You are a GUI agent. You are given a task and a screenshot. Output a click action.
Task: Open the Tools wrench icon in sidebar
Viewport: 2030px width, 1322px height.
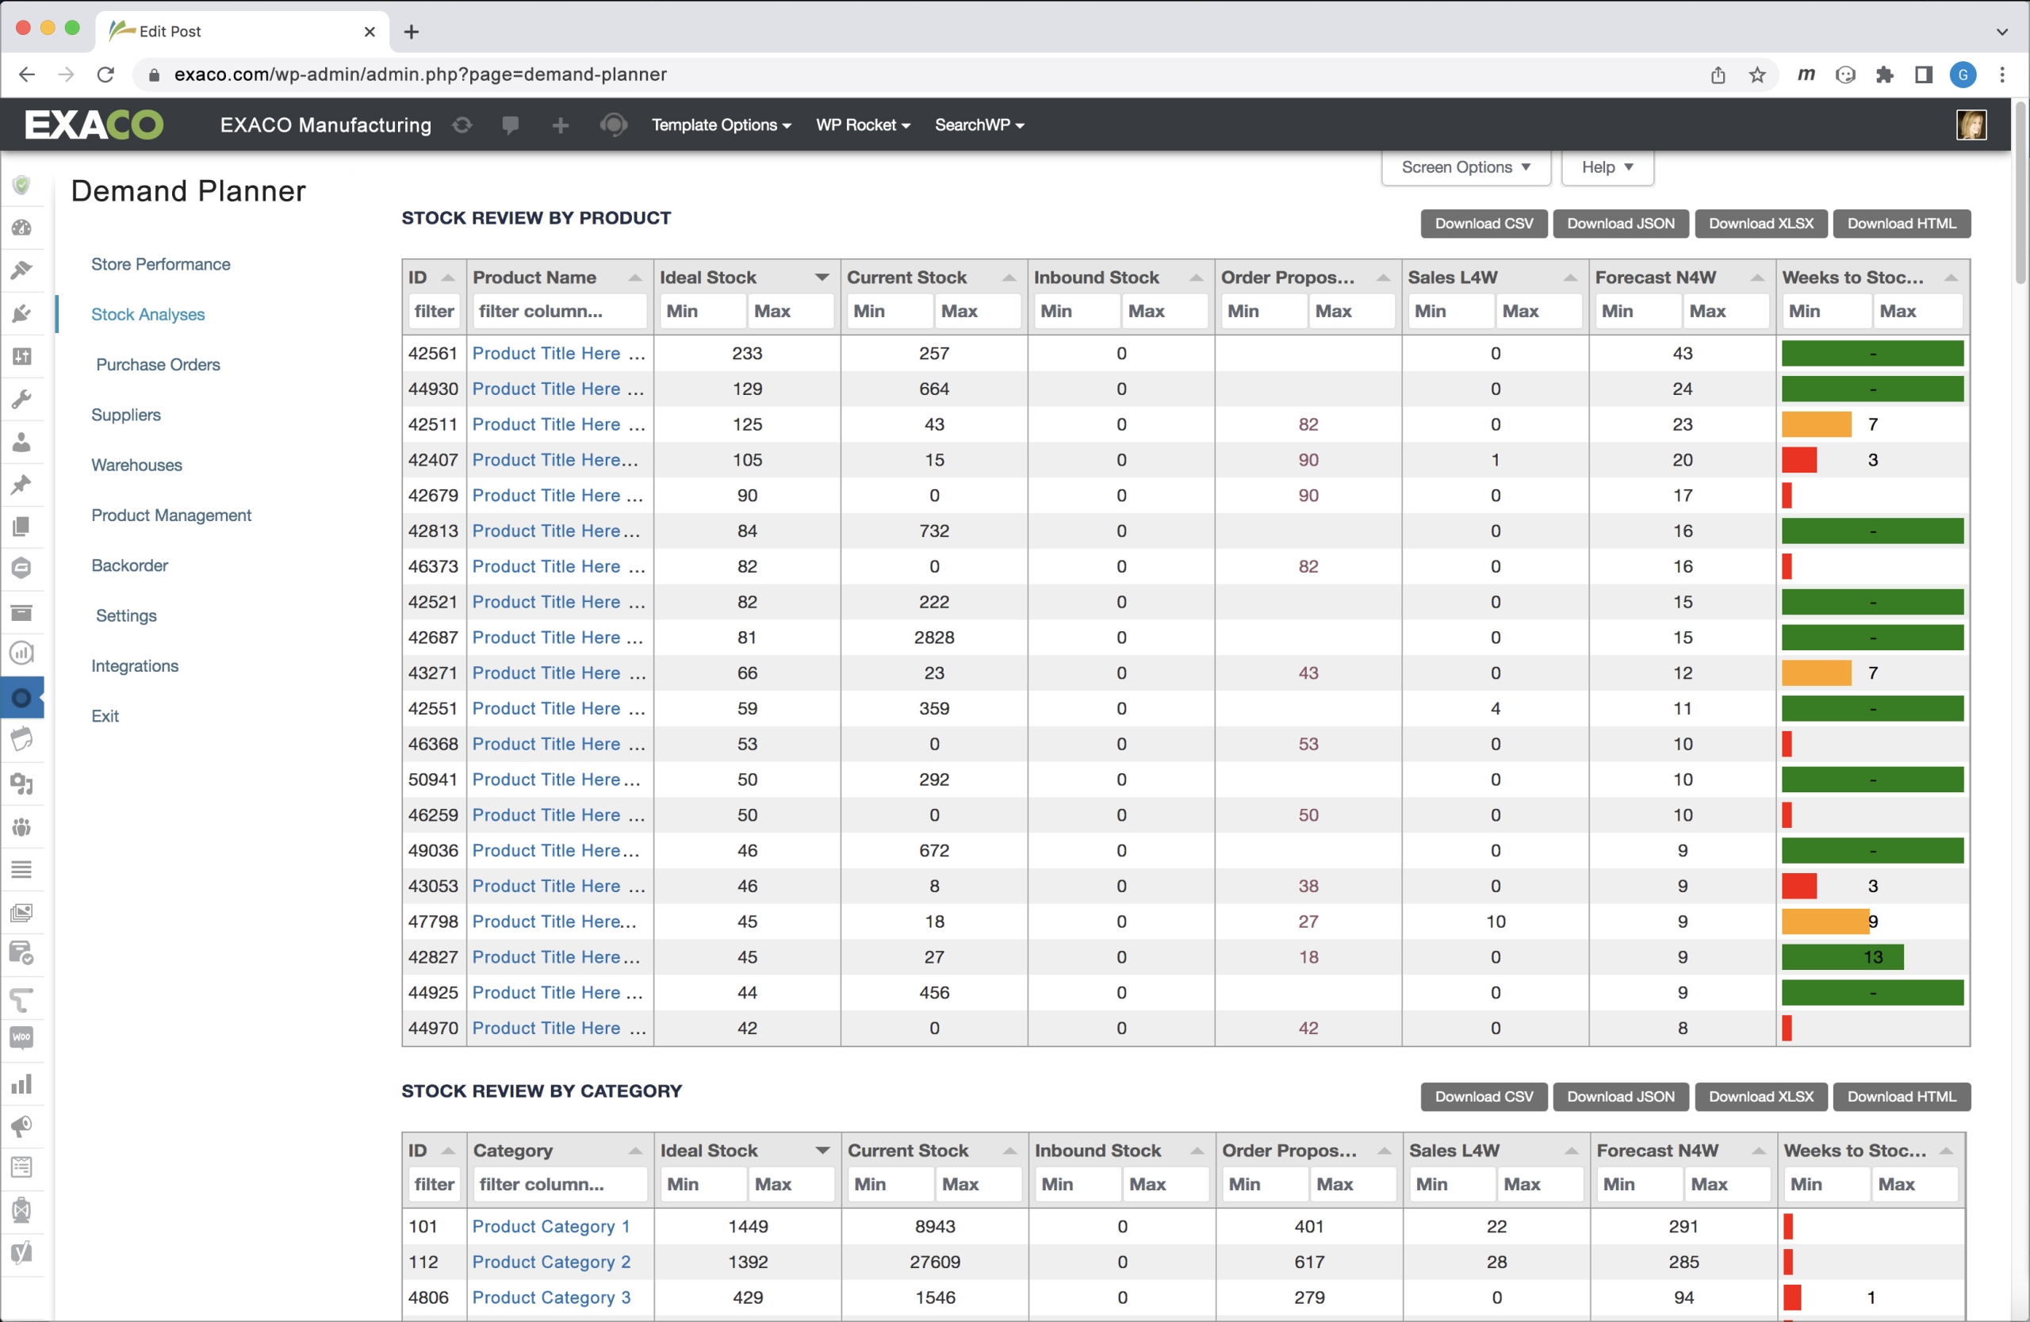[x=21, y=398]
